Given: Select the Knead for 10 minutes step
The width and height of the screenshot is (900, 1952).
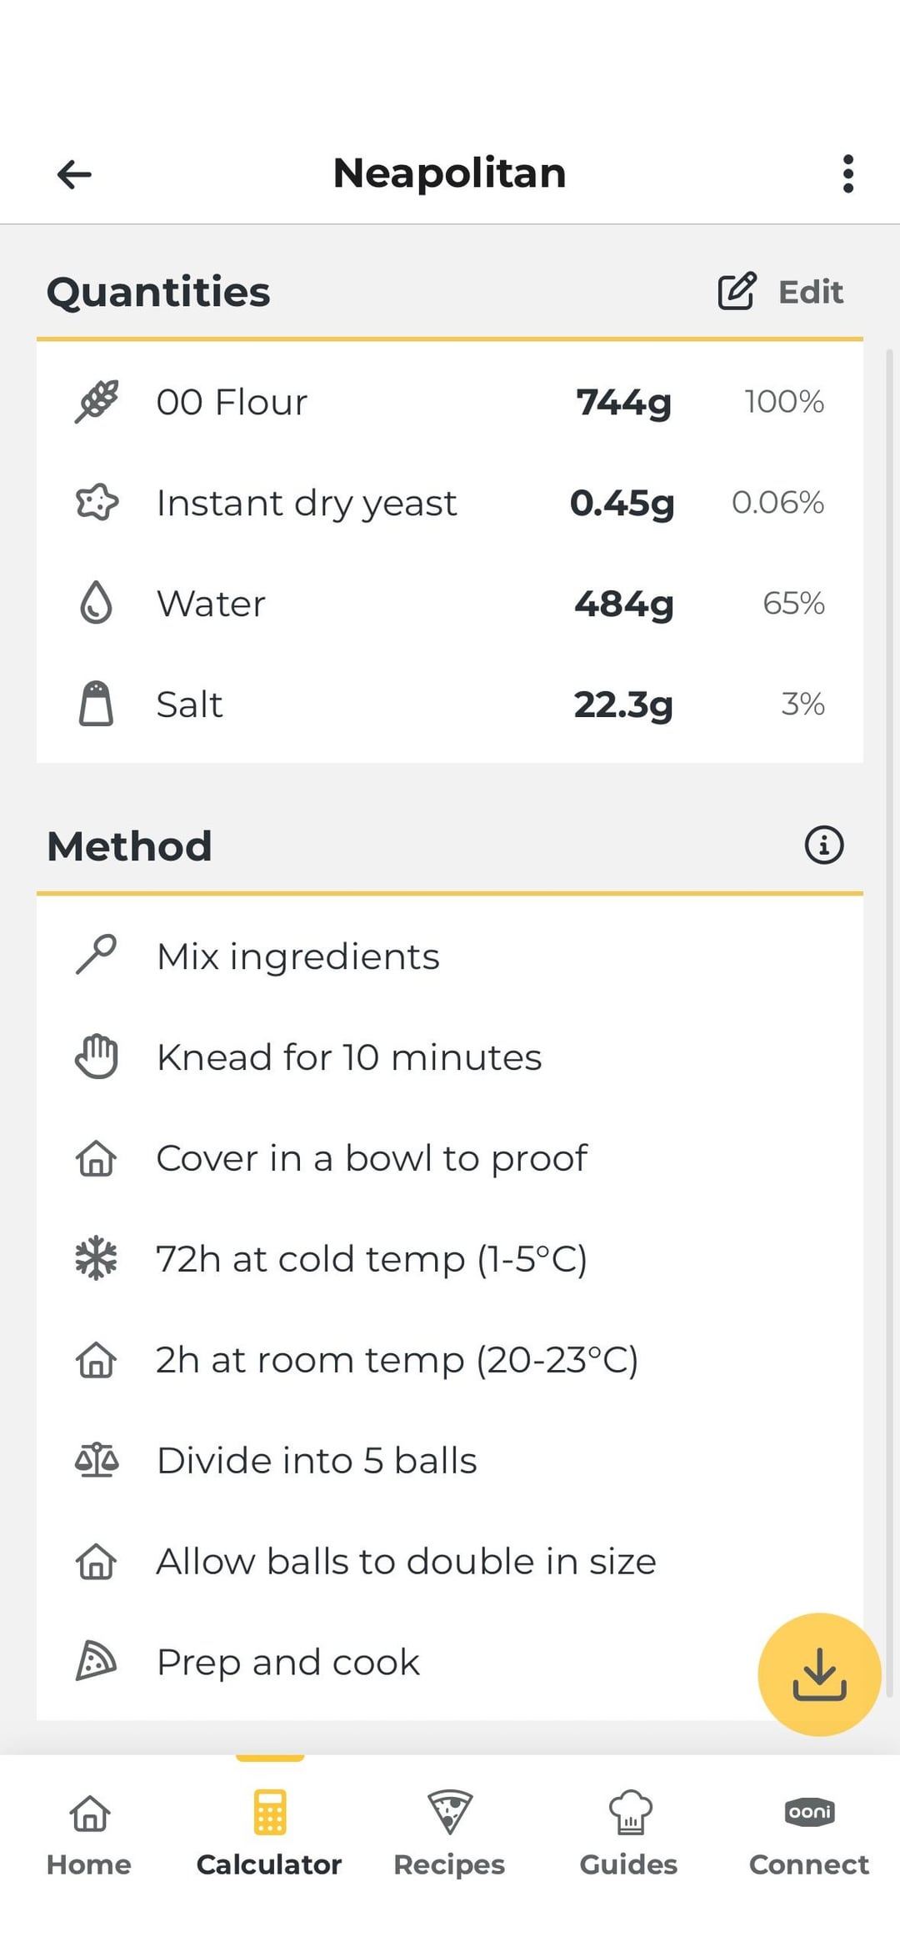Looking at the screenshot, I should click(349, 1057).
